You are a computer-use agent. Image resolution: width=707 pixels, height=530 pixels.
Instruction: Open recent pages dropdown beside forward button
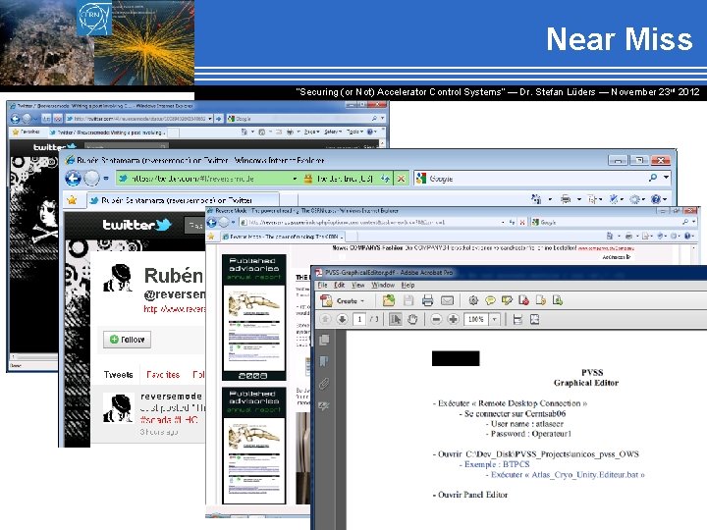[106, 179]
